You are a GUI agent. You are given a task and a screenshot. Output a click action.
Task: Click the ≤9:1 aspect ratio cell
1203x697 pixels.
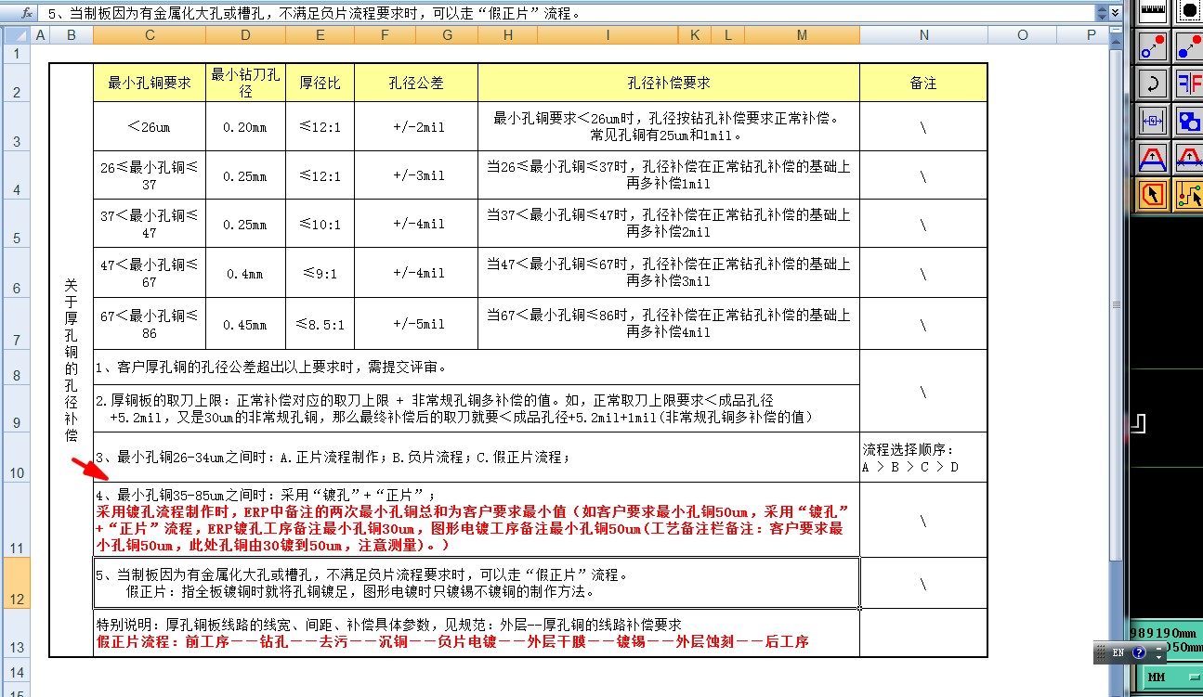320,273
